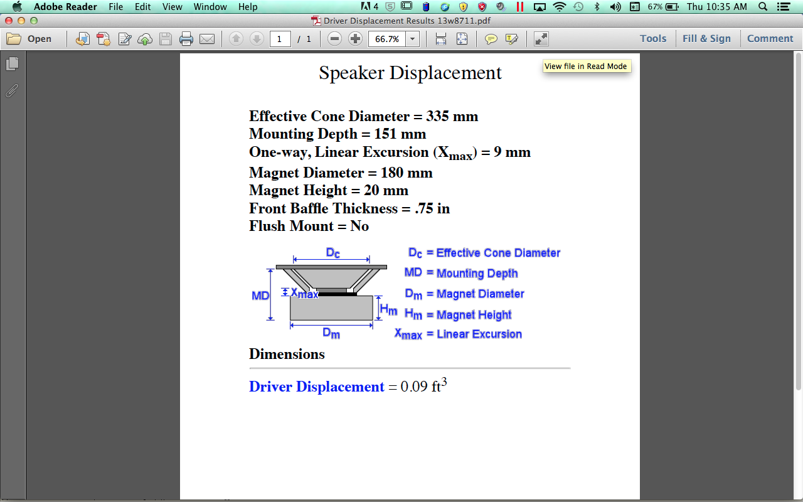The width and height of the screenshot is (803, 502).
Task: Show attachments paperclip panel icon
Action: coord(12,90)
